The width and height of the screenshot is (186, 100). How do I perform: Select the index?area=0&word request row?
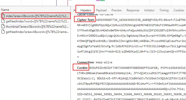(x=35, y=16)
